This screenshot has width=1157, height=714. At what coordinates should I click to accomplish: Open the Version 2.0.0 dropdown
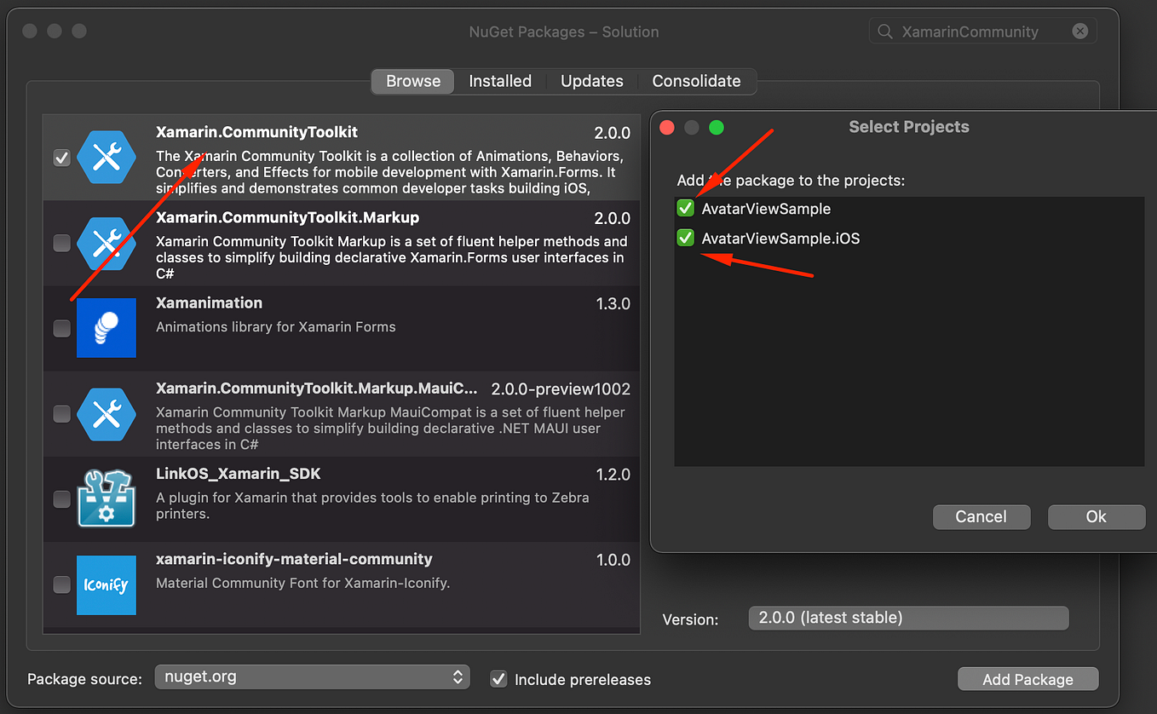pyautogui.click(x=908, y=618)
